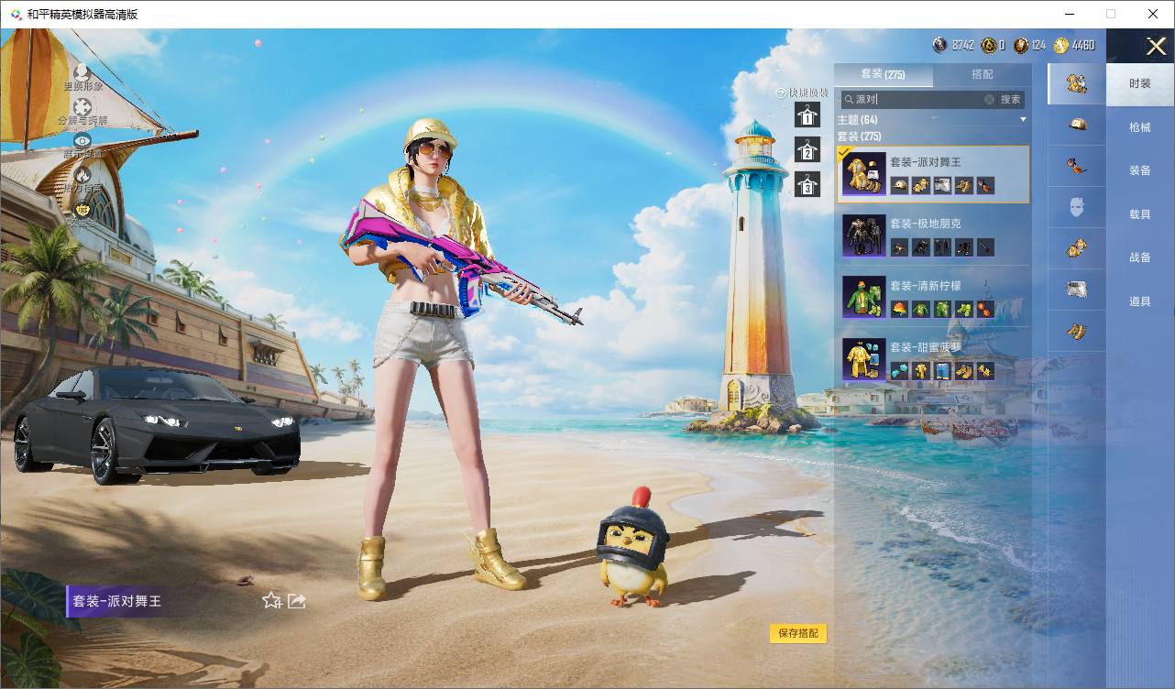Favorite the outfit with the star icon
Viewport: 1175px width, 689px height.
271,600
